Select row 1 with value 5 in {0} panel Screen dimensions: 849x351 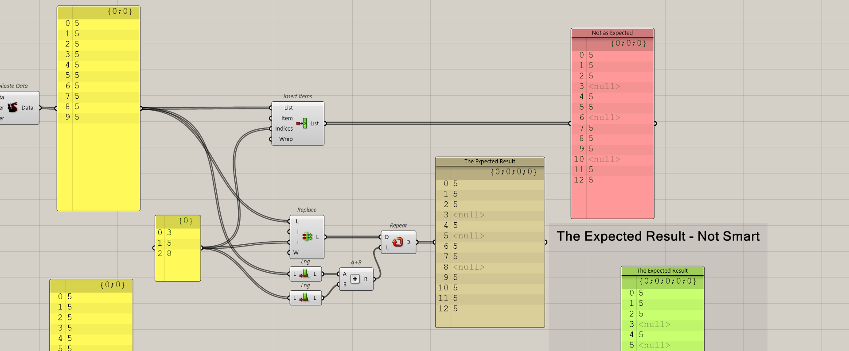(x=178, y=243)
